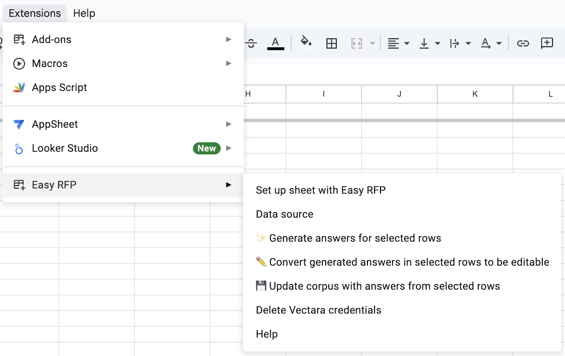Click the sparkles emoji icon
This screenshot has height=356, width=565.
pyautogui.click(x=261, y=238)
